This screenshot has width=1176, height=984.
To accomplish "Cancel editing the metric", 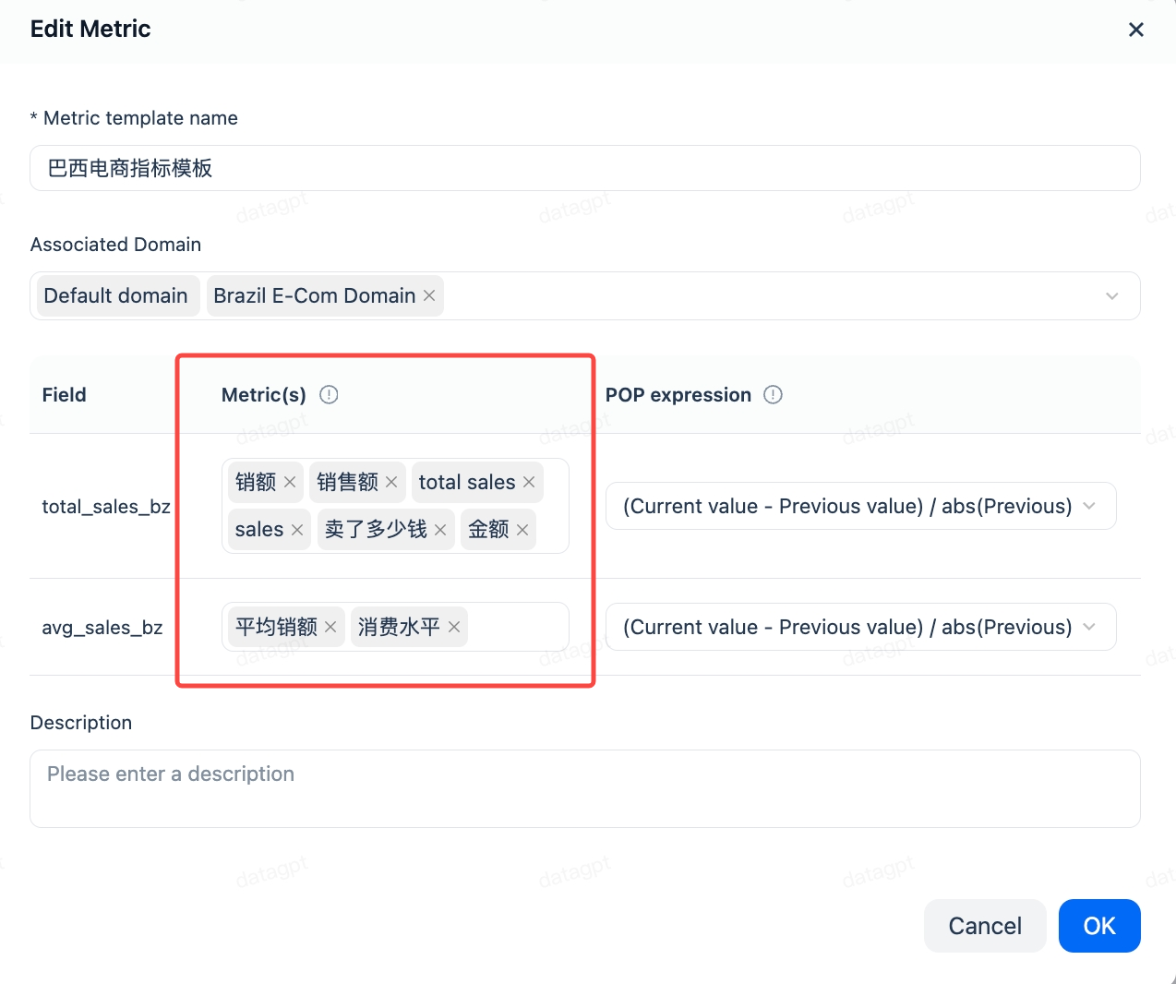I will pyautogui.click(x=984, y=926).
